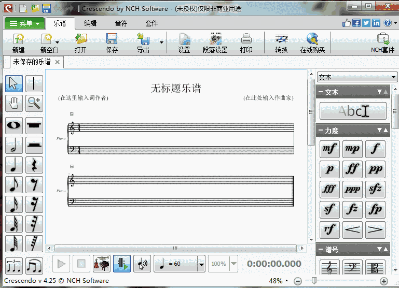Click the 打开 toolbar button

(80, 43)
